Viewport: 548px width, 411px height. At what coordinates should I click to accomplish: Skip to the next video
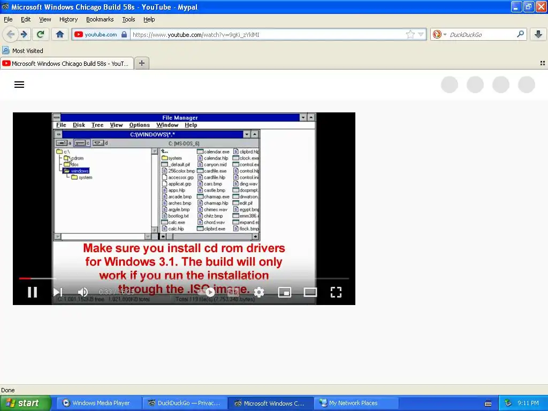(58, 292)
